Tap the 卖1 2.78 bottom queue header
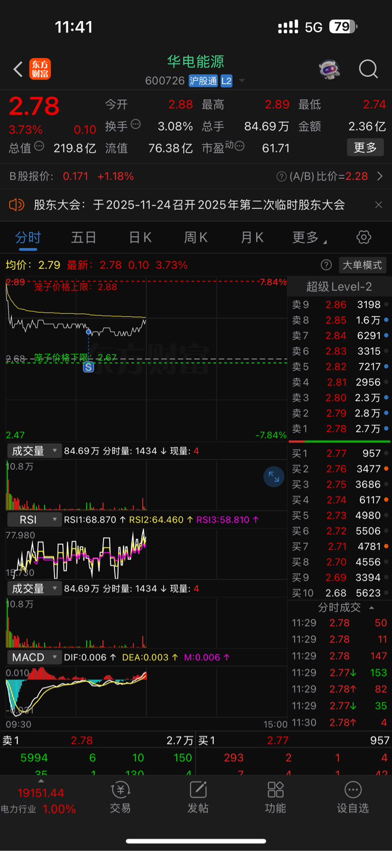 [98, 740]
